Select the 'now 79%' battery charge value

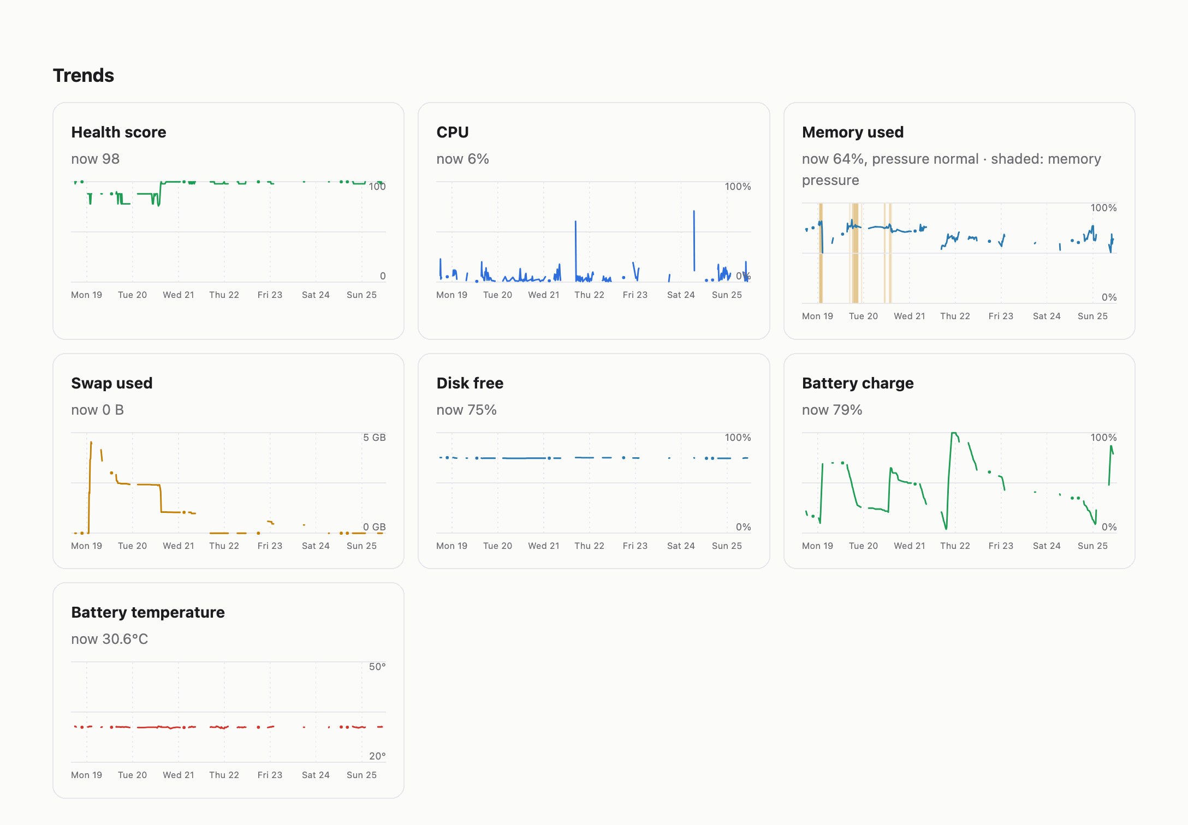pos(832,410)
